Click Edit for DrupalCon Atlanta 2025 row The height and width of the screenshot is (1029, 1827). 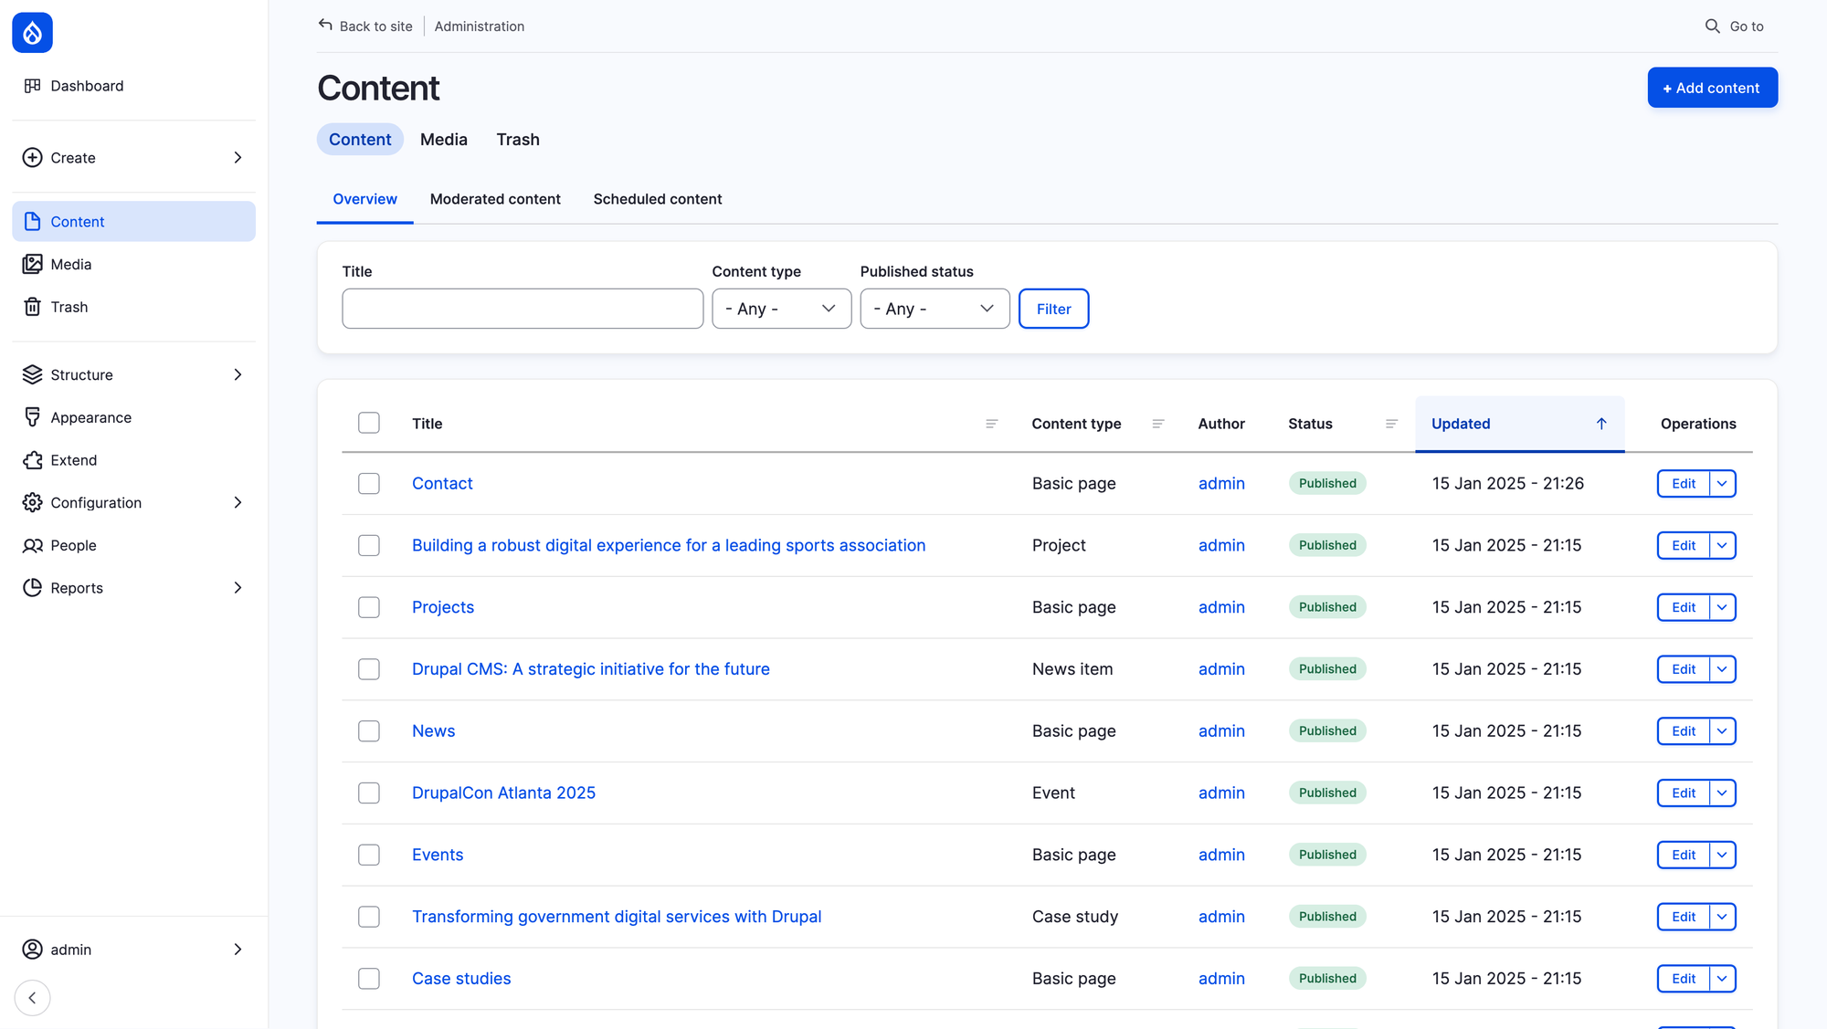click(1683, 793)
